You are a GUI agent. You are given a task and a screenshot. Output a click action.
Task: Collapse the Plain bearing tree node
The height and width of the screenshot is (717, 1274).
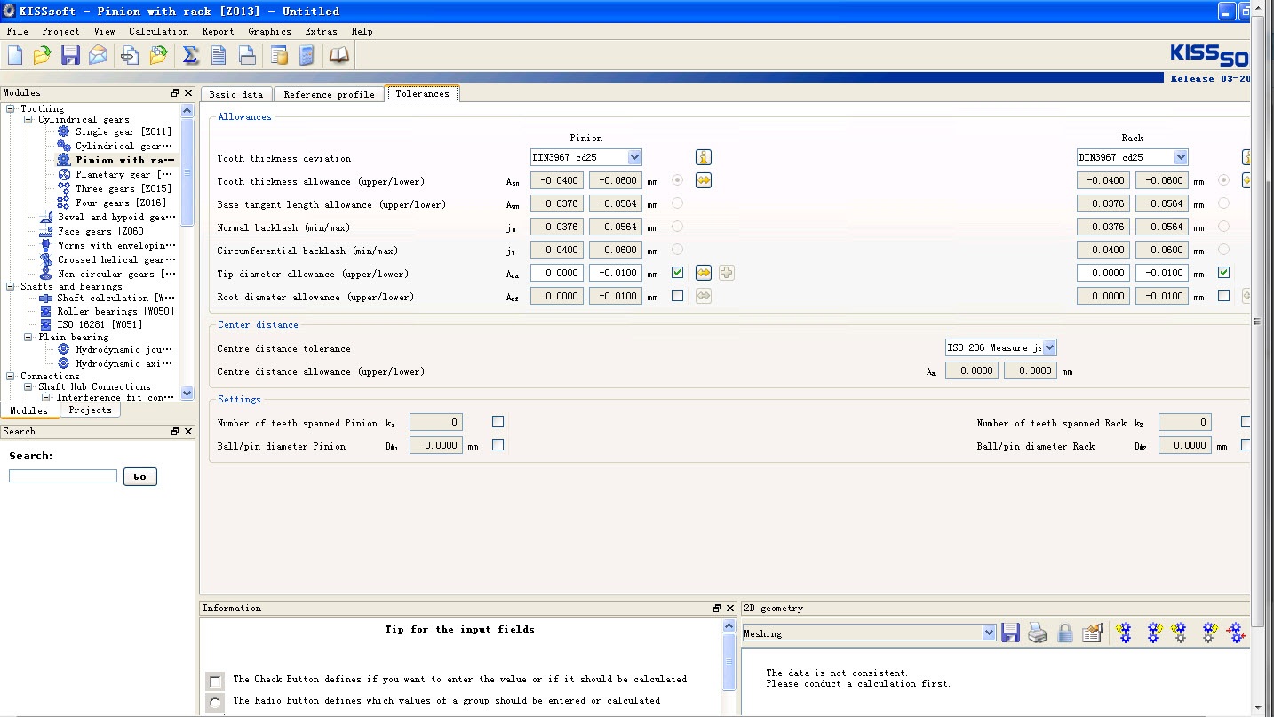(28, 338)
